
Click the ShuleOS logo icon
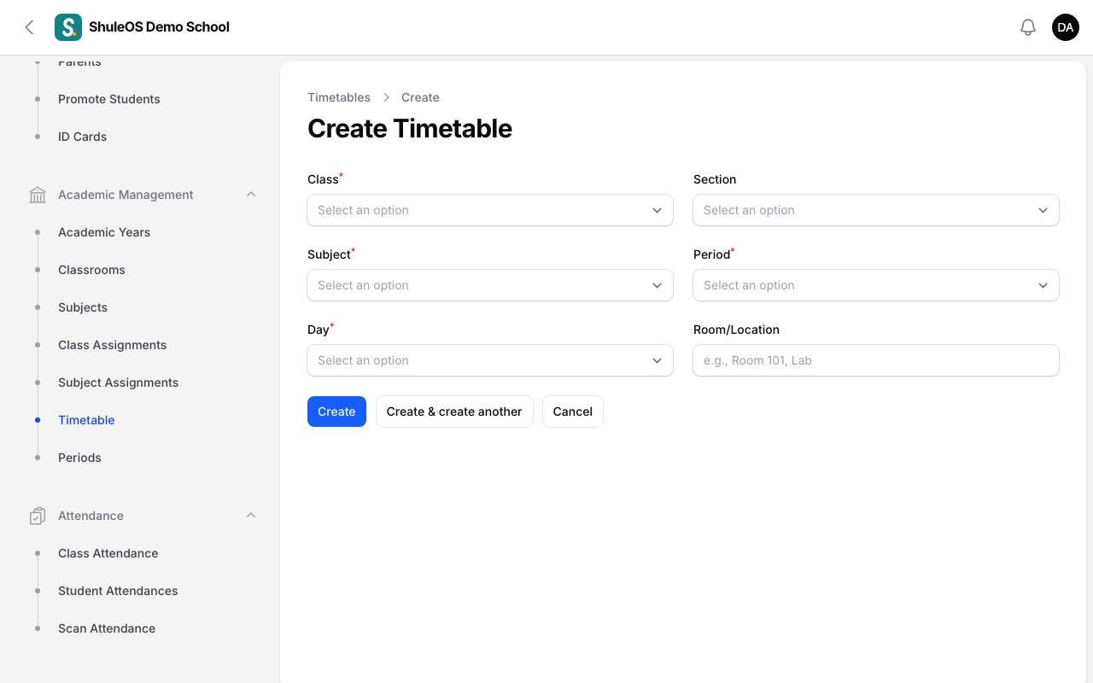tap(68, 27)
